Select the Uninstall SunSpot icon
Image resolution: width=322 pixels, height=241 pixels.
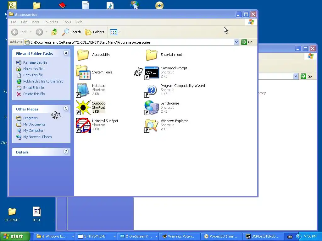click(x=83, y=125)
